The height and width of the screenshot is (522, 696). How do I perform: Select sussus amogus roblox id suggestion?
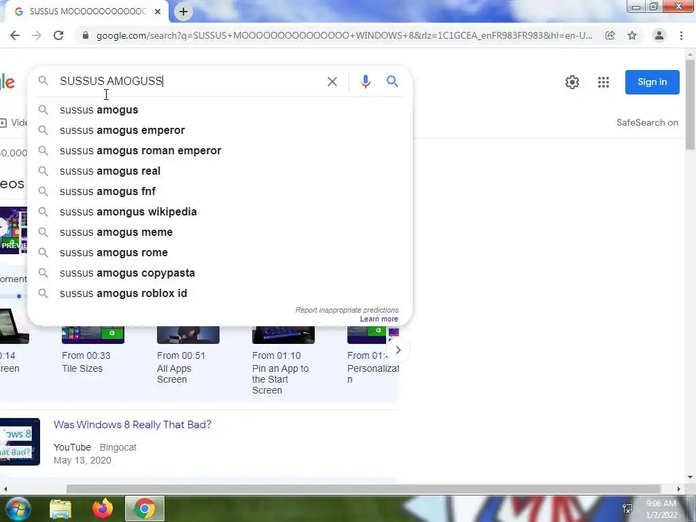click(220, 294)
